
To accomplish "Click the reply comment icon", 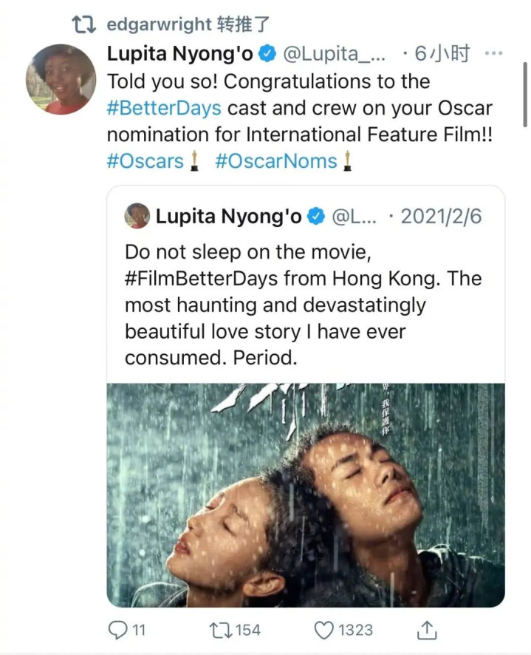I will pyautogui.click(x=118, y=630).
